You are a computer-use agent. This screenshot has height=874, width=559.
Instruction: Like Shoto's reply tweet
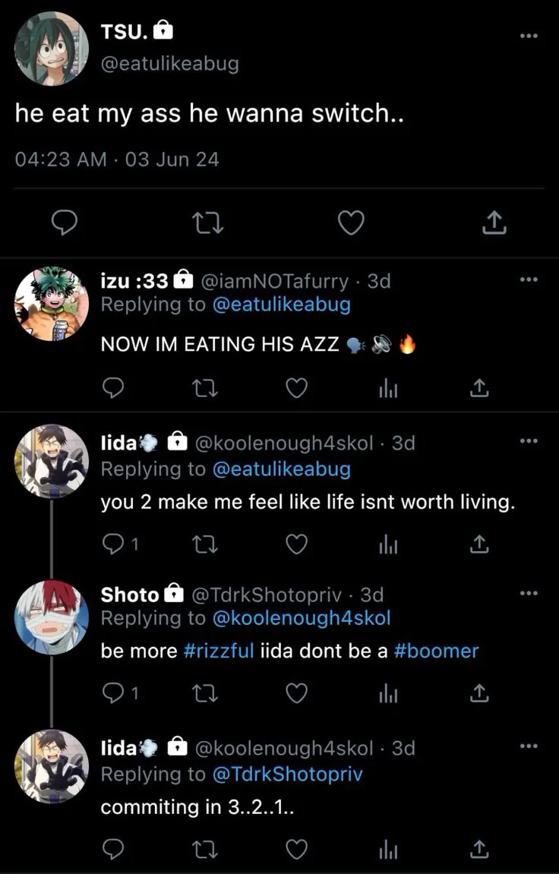[296, 693]
